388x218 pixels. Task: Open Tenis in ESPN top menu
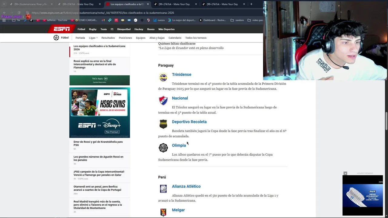pyautogui.click(x=104, y=29)
